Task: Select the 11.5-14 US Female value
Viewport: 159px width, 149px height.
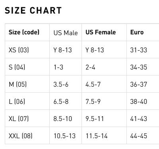Action: coord(97,136)
